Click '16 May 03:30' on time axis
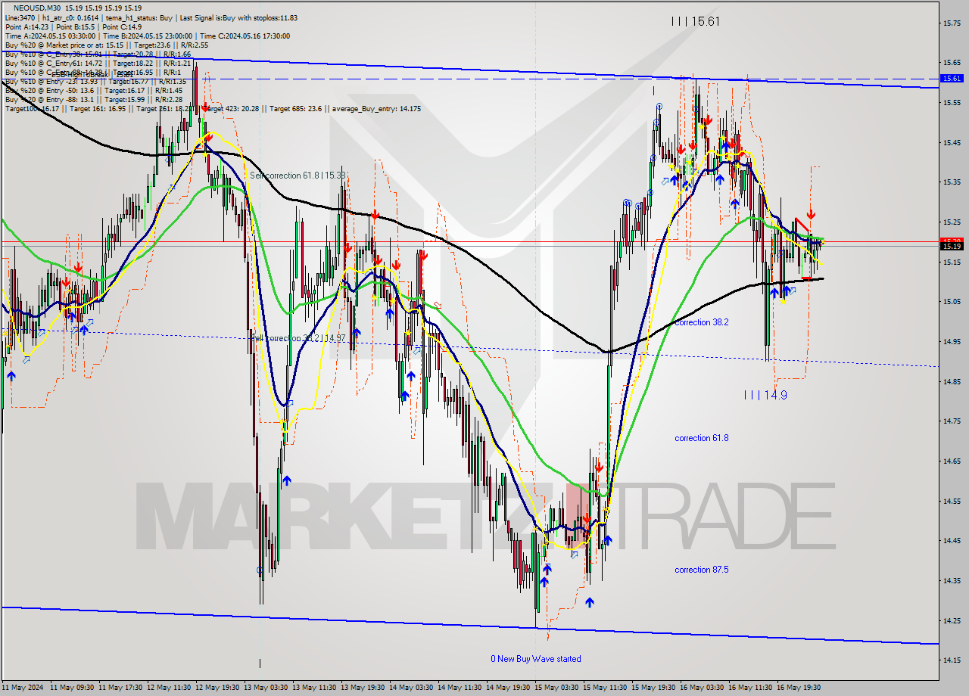Viewport: 969px width, 696px height. (x=702, y=688)
